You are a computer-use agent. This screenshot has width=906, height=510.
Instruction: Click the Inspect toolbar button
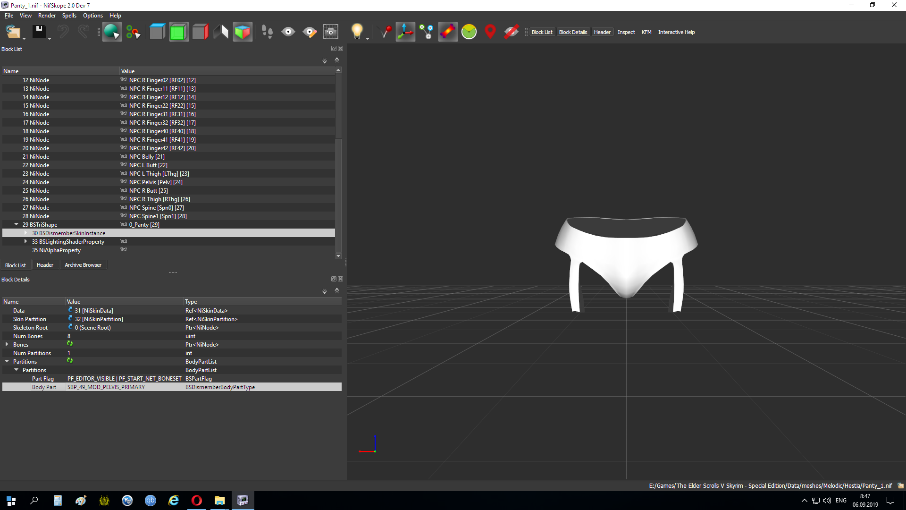626,32
